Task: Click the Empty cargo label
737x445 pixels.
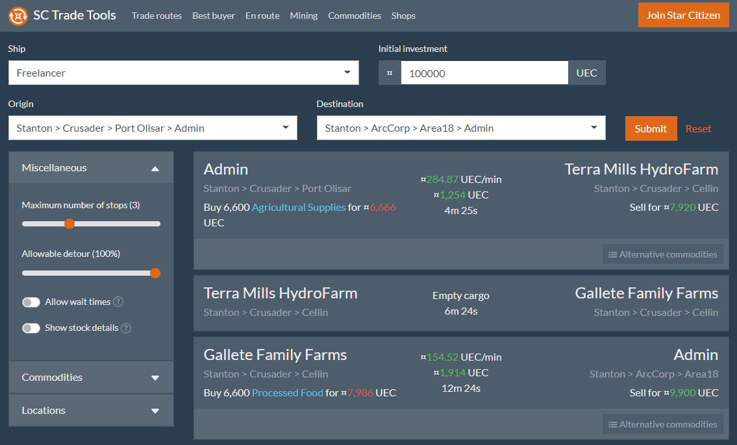Action: (460, 296)
